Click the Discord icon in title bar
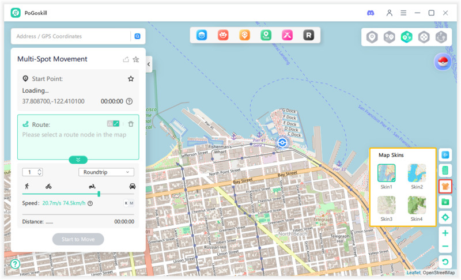The height and width of the screenshot is (280, 461). [x=371, y=13]
